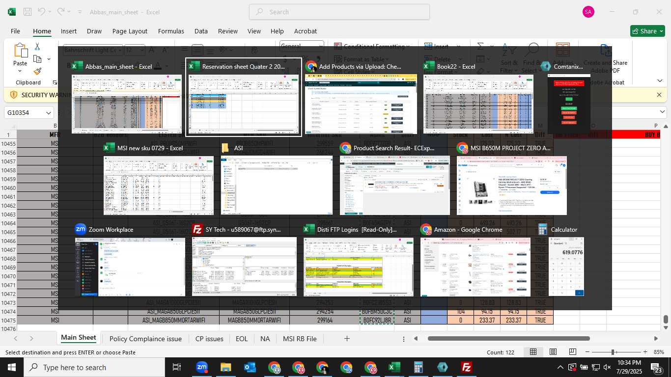Screen dimensions: 671x377
Task: Expand the formula bar chevron
Action: [662, 112]
